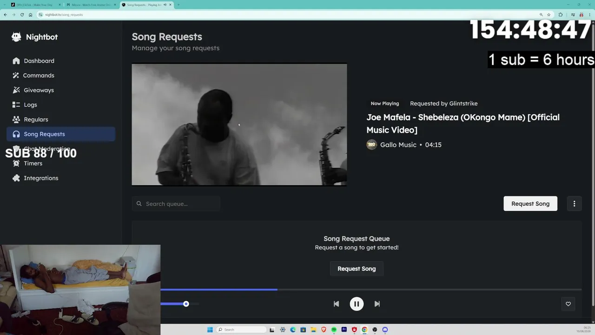
Task: Open Task View from the taskbar
Action: [x=272, y=330]
